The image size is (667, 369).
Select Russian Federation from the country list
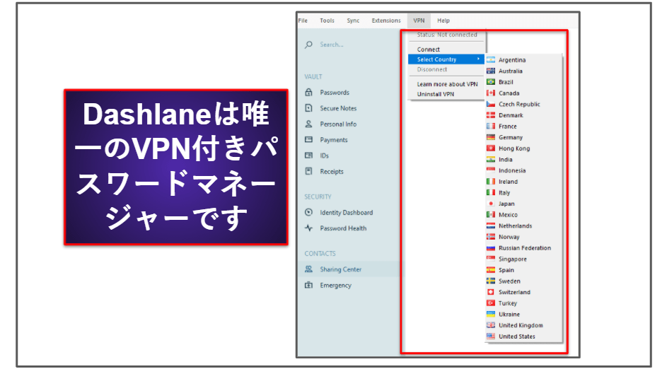click(523, 248)
